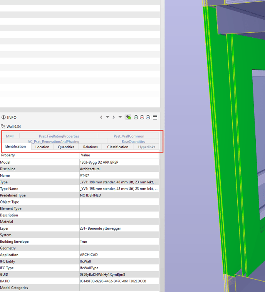Select the Layer value 231- Bærende yttervegger
Viewport: 265px width, 292px height.
point(101,228)
